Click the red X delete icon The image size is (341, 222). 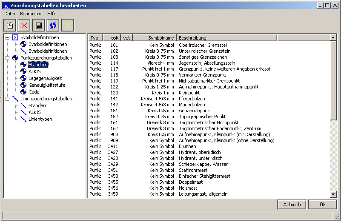tap(24, 26)
